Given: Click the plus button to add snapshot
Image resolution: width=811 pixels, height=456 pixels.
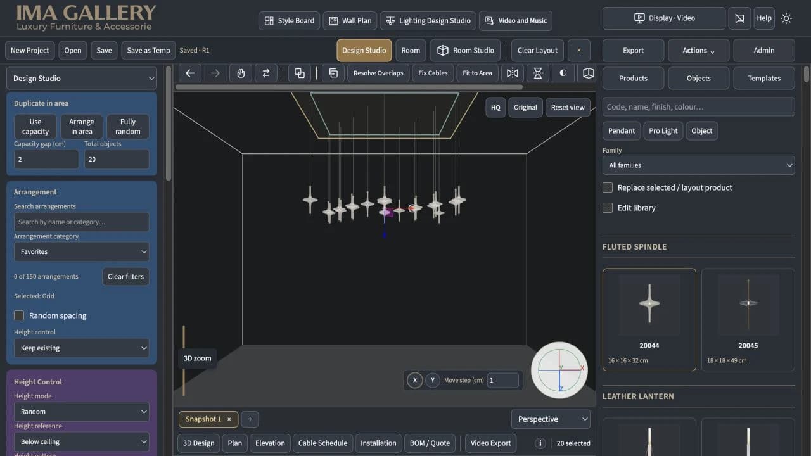Looking at the screenshot, I should (x=250, y=419).
